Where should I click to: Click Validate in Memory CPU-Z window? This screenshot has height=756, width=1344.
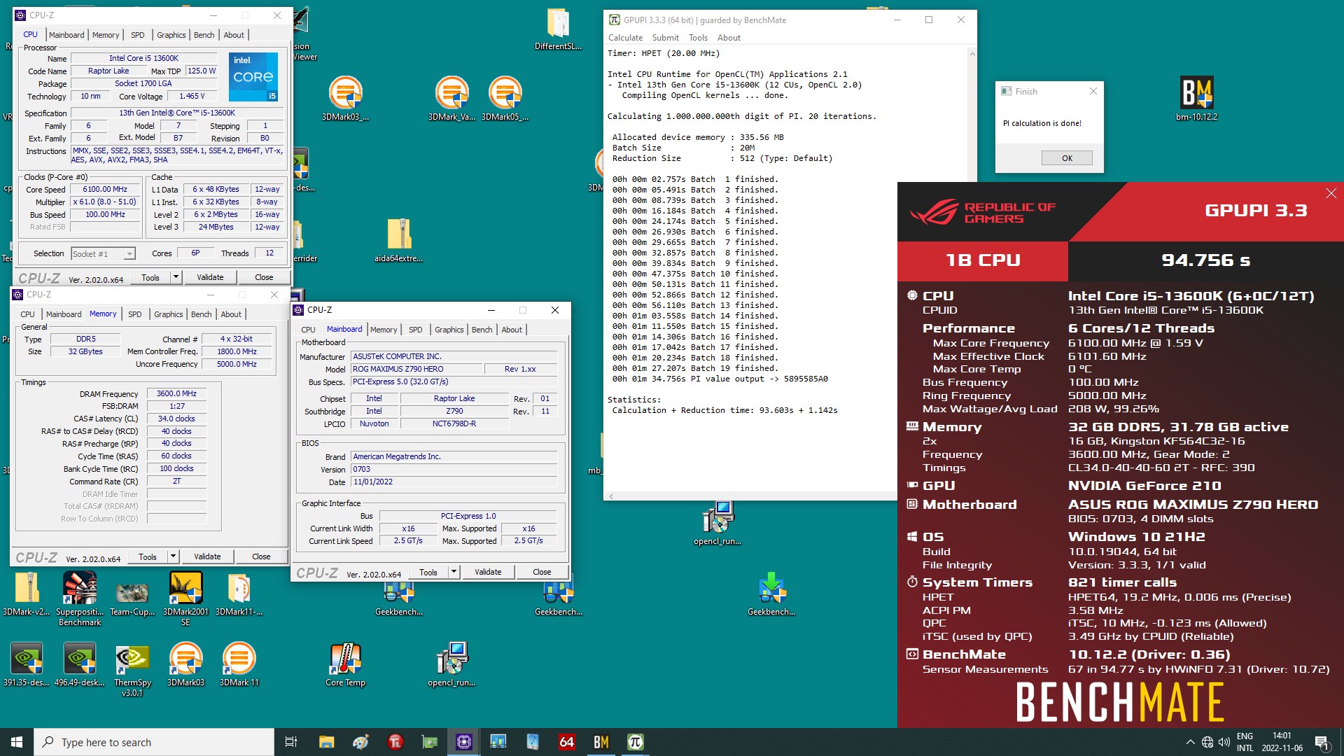(x=207, y=556)
